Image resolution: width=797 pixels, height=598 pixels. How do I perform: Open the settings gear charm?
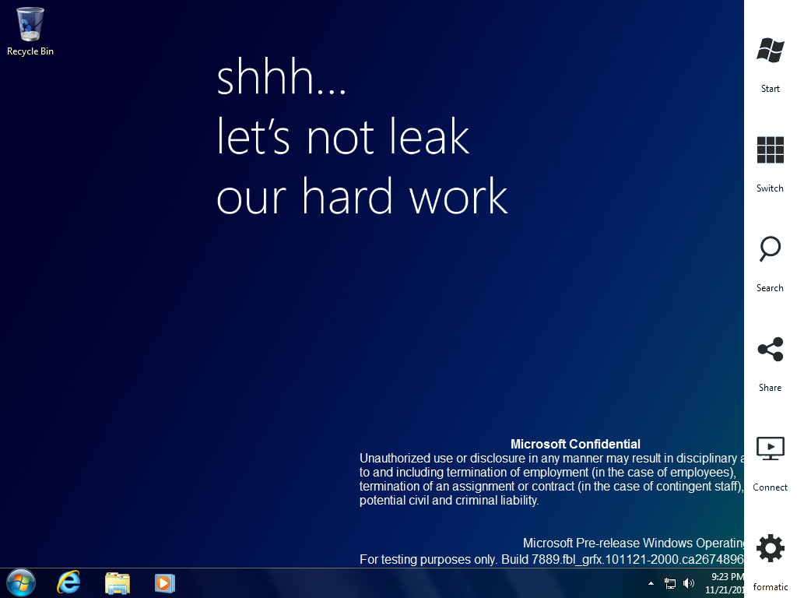[770, 548]
